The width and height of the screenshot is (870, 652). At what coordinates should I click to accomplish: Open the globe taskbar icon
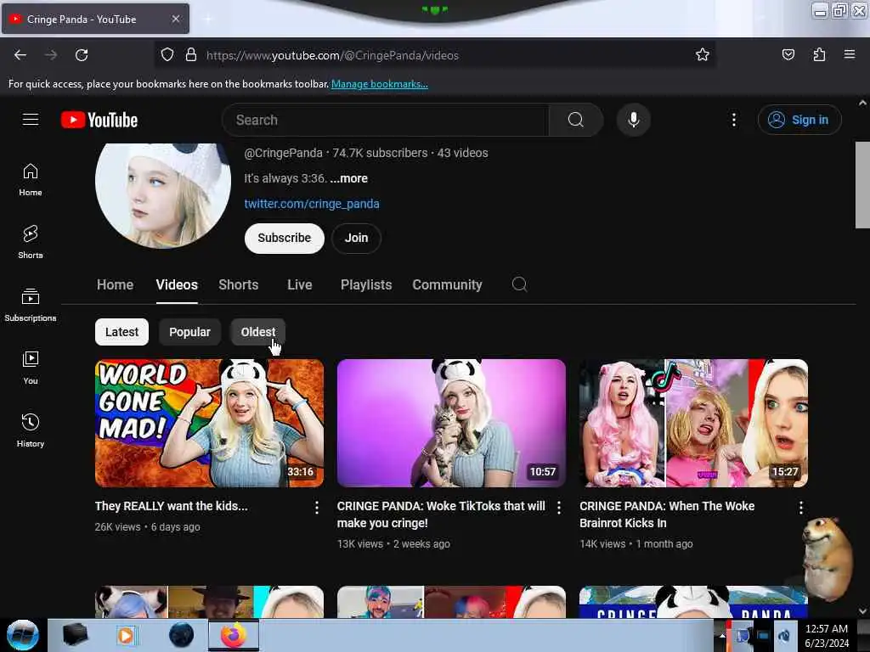pos(181,635)
